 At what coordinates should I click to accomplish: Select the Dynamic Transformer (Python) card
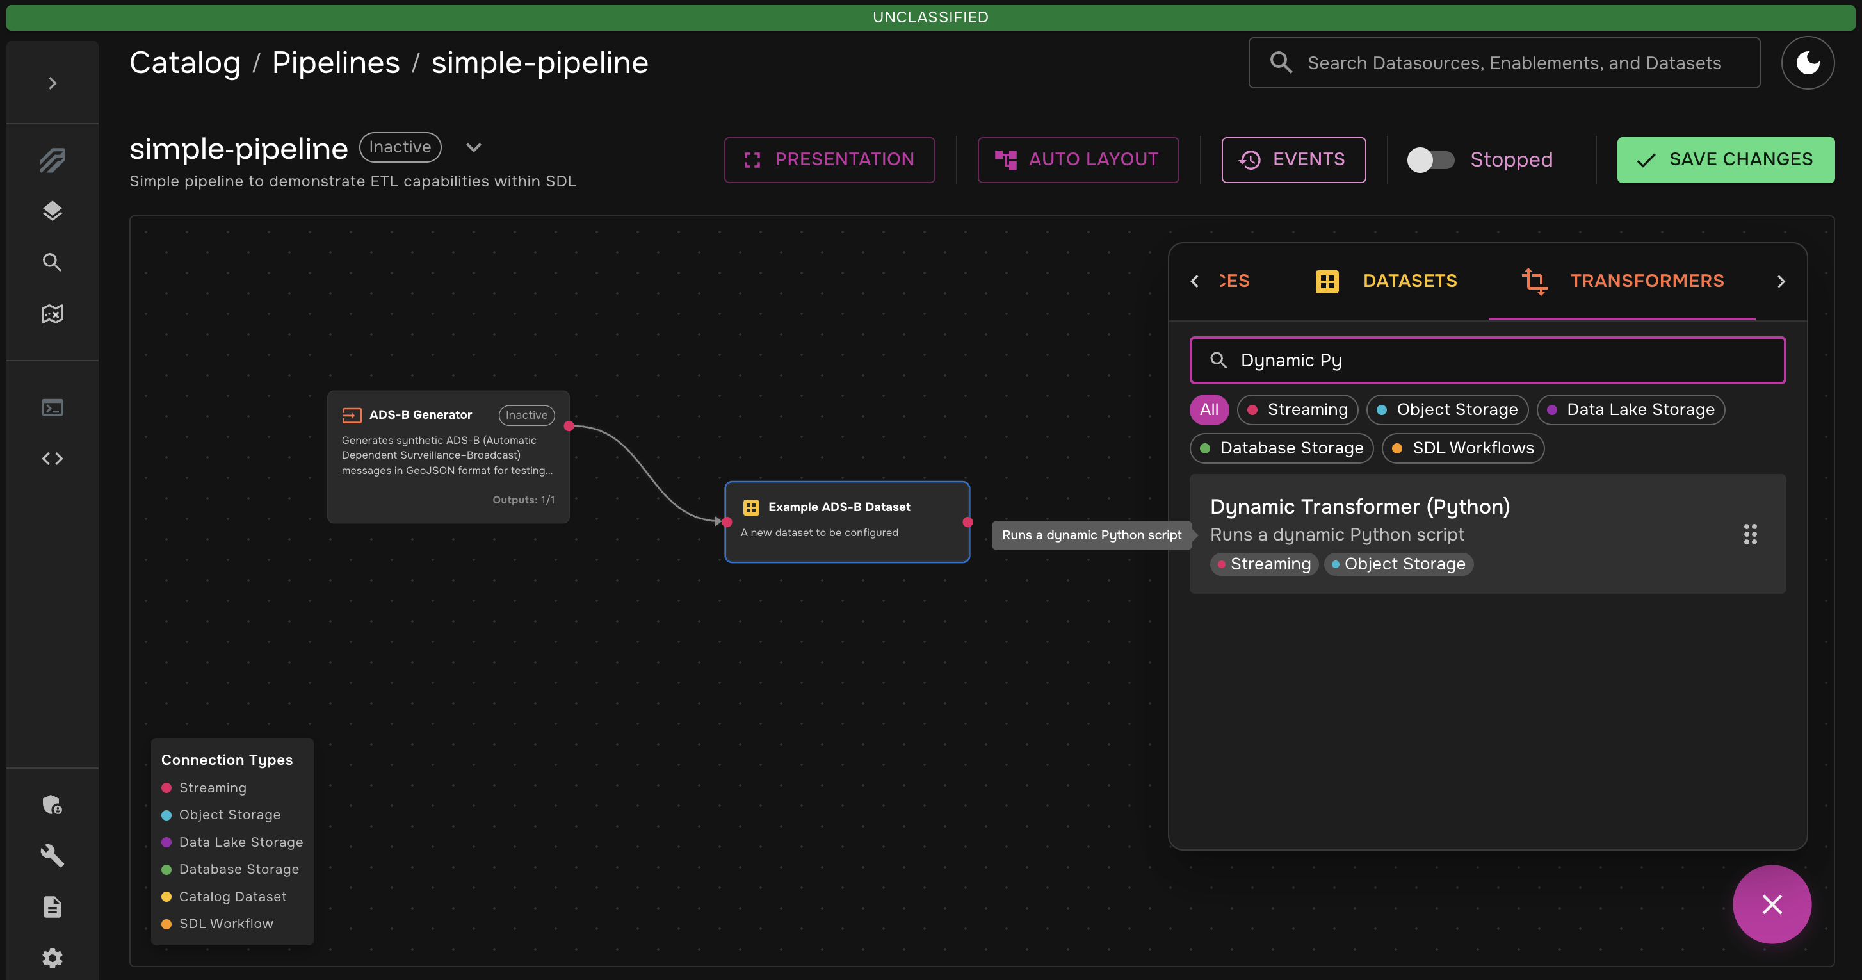[1487, 534]
